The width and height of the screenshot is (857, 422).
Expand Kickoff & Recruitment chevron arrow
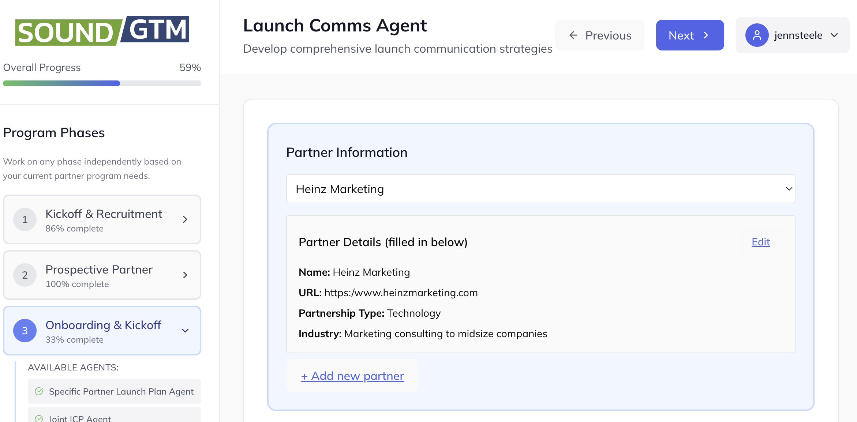[x=185, y=219]
